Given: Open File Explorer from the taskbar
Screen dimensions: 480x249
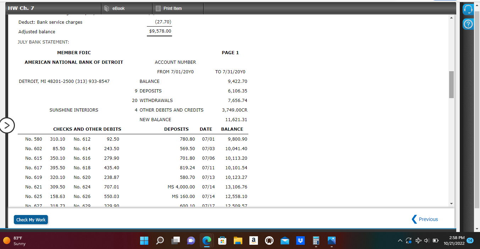Looking at the screenshot, I should [238, 241].
